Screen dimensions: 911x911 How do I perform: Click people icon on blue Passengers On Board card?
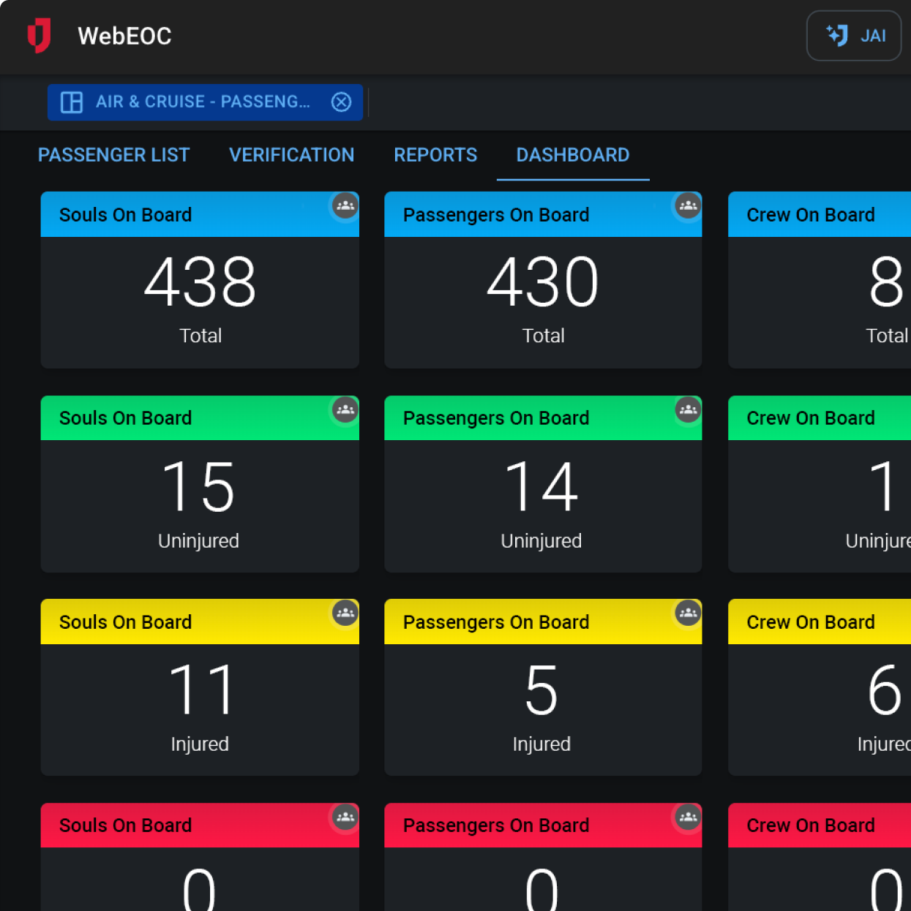tap(688, 206)
